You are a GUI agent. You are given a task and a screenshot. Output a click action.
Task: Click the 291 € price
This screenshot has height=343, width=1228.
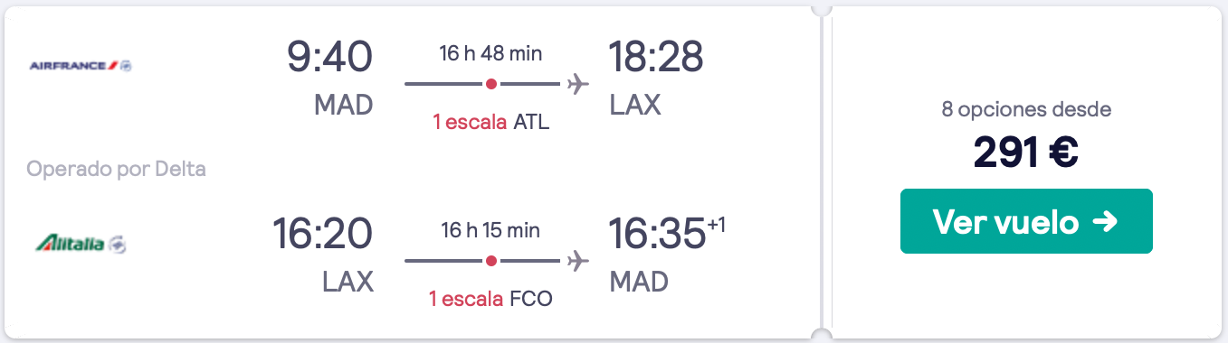point(1025,152)
